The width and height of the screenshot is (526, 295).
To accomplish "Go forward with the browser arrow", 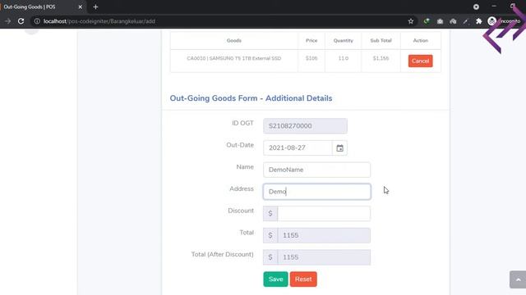I will [x=7, y=21].
